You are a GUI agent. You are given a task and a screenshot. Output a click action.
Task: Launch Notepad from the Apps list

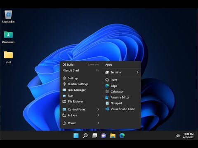pos(122,103)
